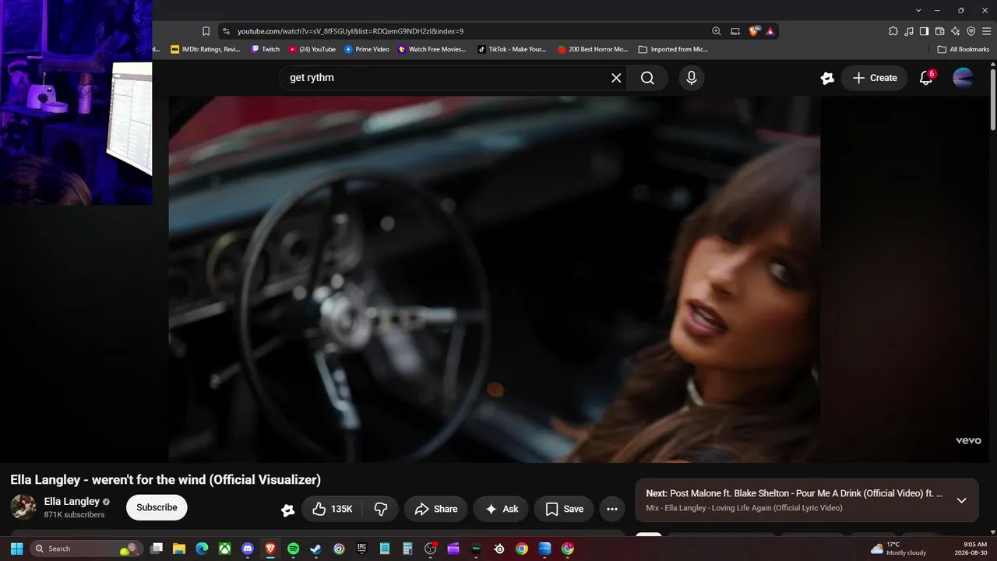Like the video with 135K likes
The height and width of the screenshot is (561, 997).
point(332,509)
